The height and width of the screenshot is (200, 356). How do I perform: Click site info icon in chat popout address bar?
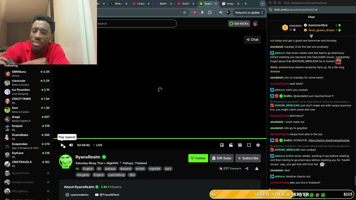(x=270, y=10)
